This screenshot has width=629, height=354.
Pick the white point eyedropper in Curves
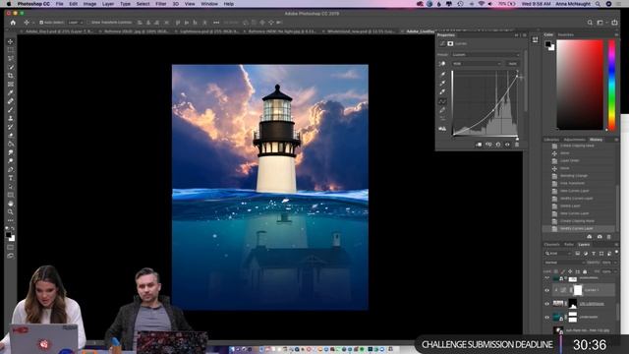pyautogui.click(x=443, y=91)
